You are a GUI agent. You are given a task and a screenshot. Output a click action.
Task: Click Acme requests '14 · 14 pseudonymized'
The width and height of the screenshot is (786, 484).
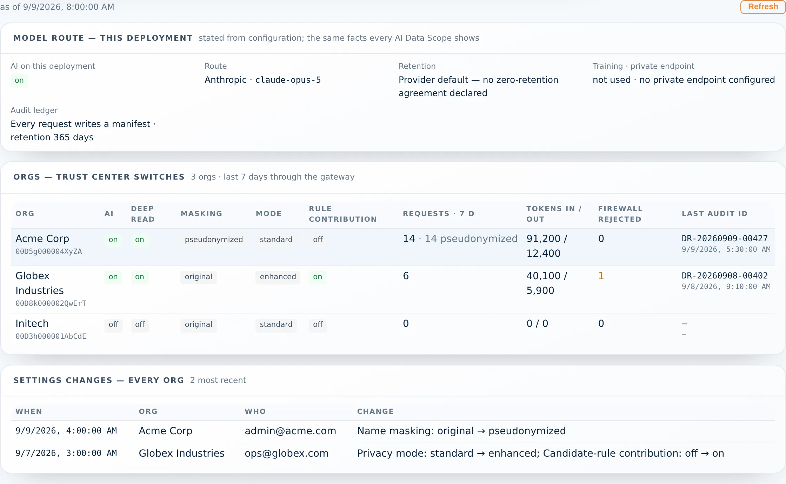pos(460,239)
